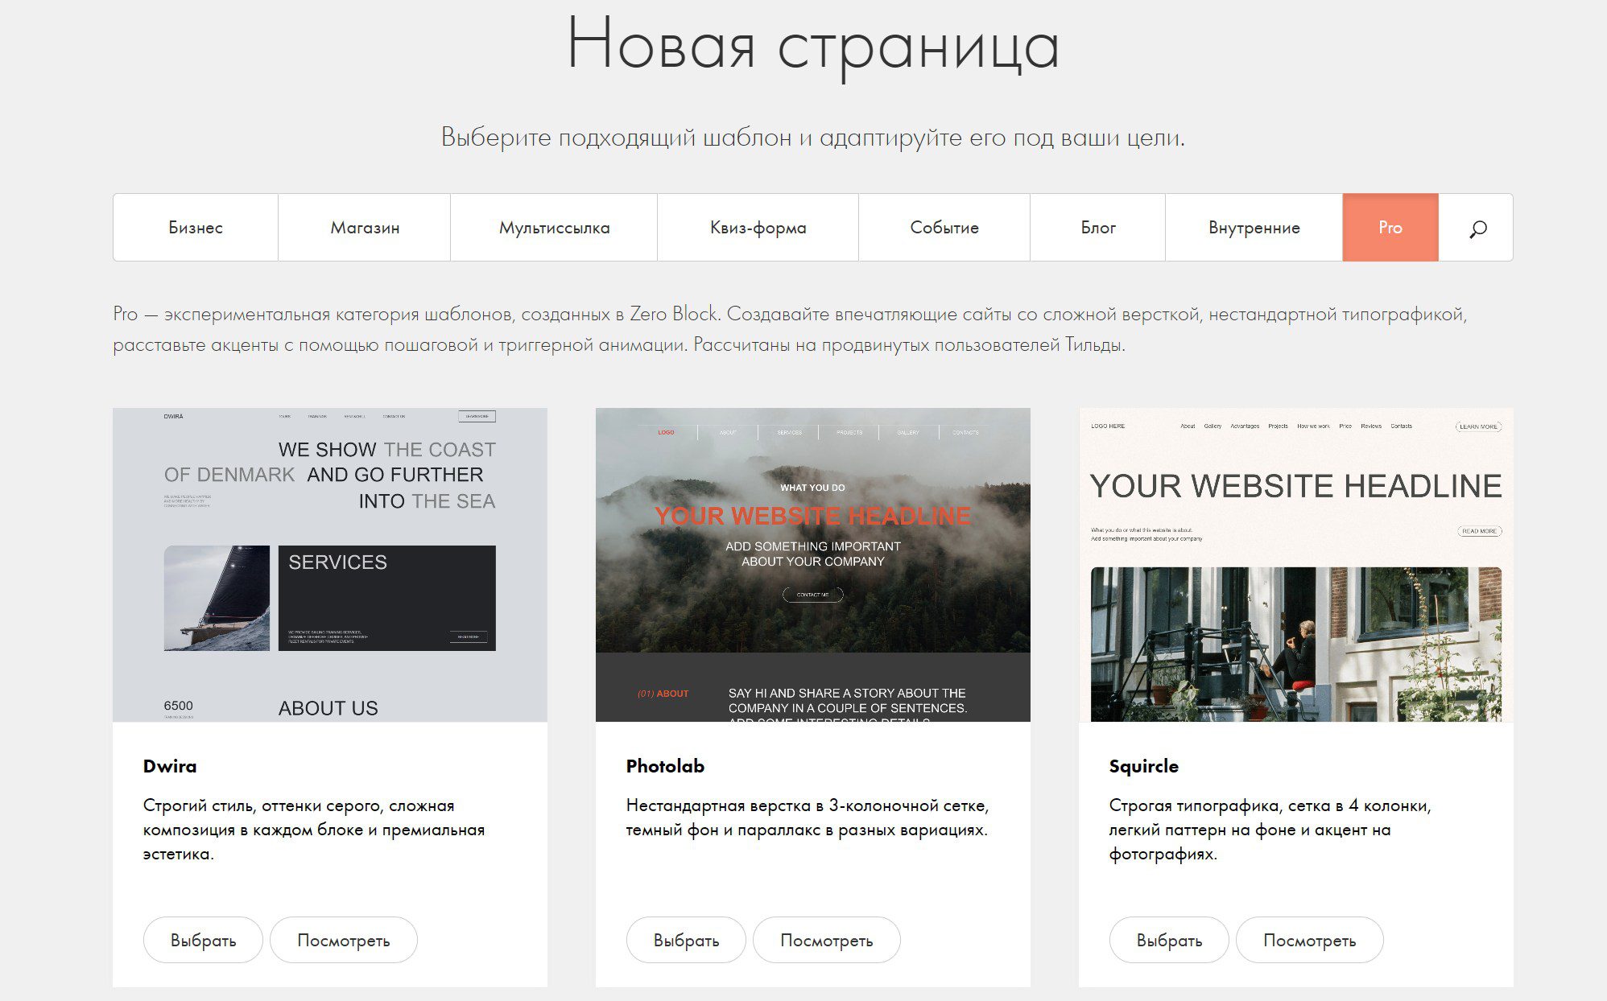This screenshot has width=1607, height=1001.
Task: Click the Photolab template title
Action: click(665, 766)
